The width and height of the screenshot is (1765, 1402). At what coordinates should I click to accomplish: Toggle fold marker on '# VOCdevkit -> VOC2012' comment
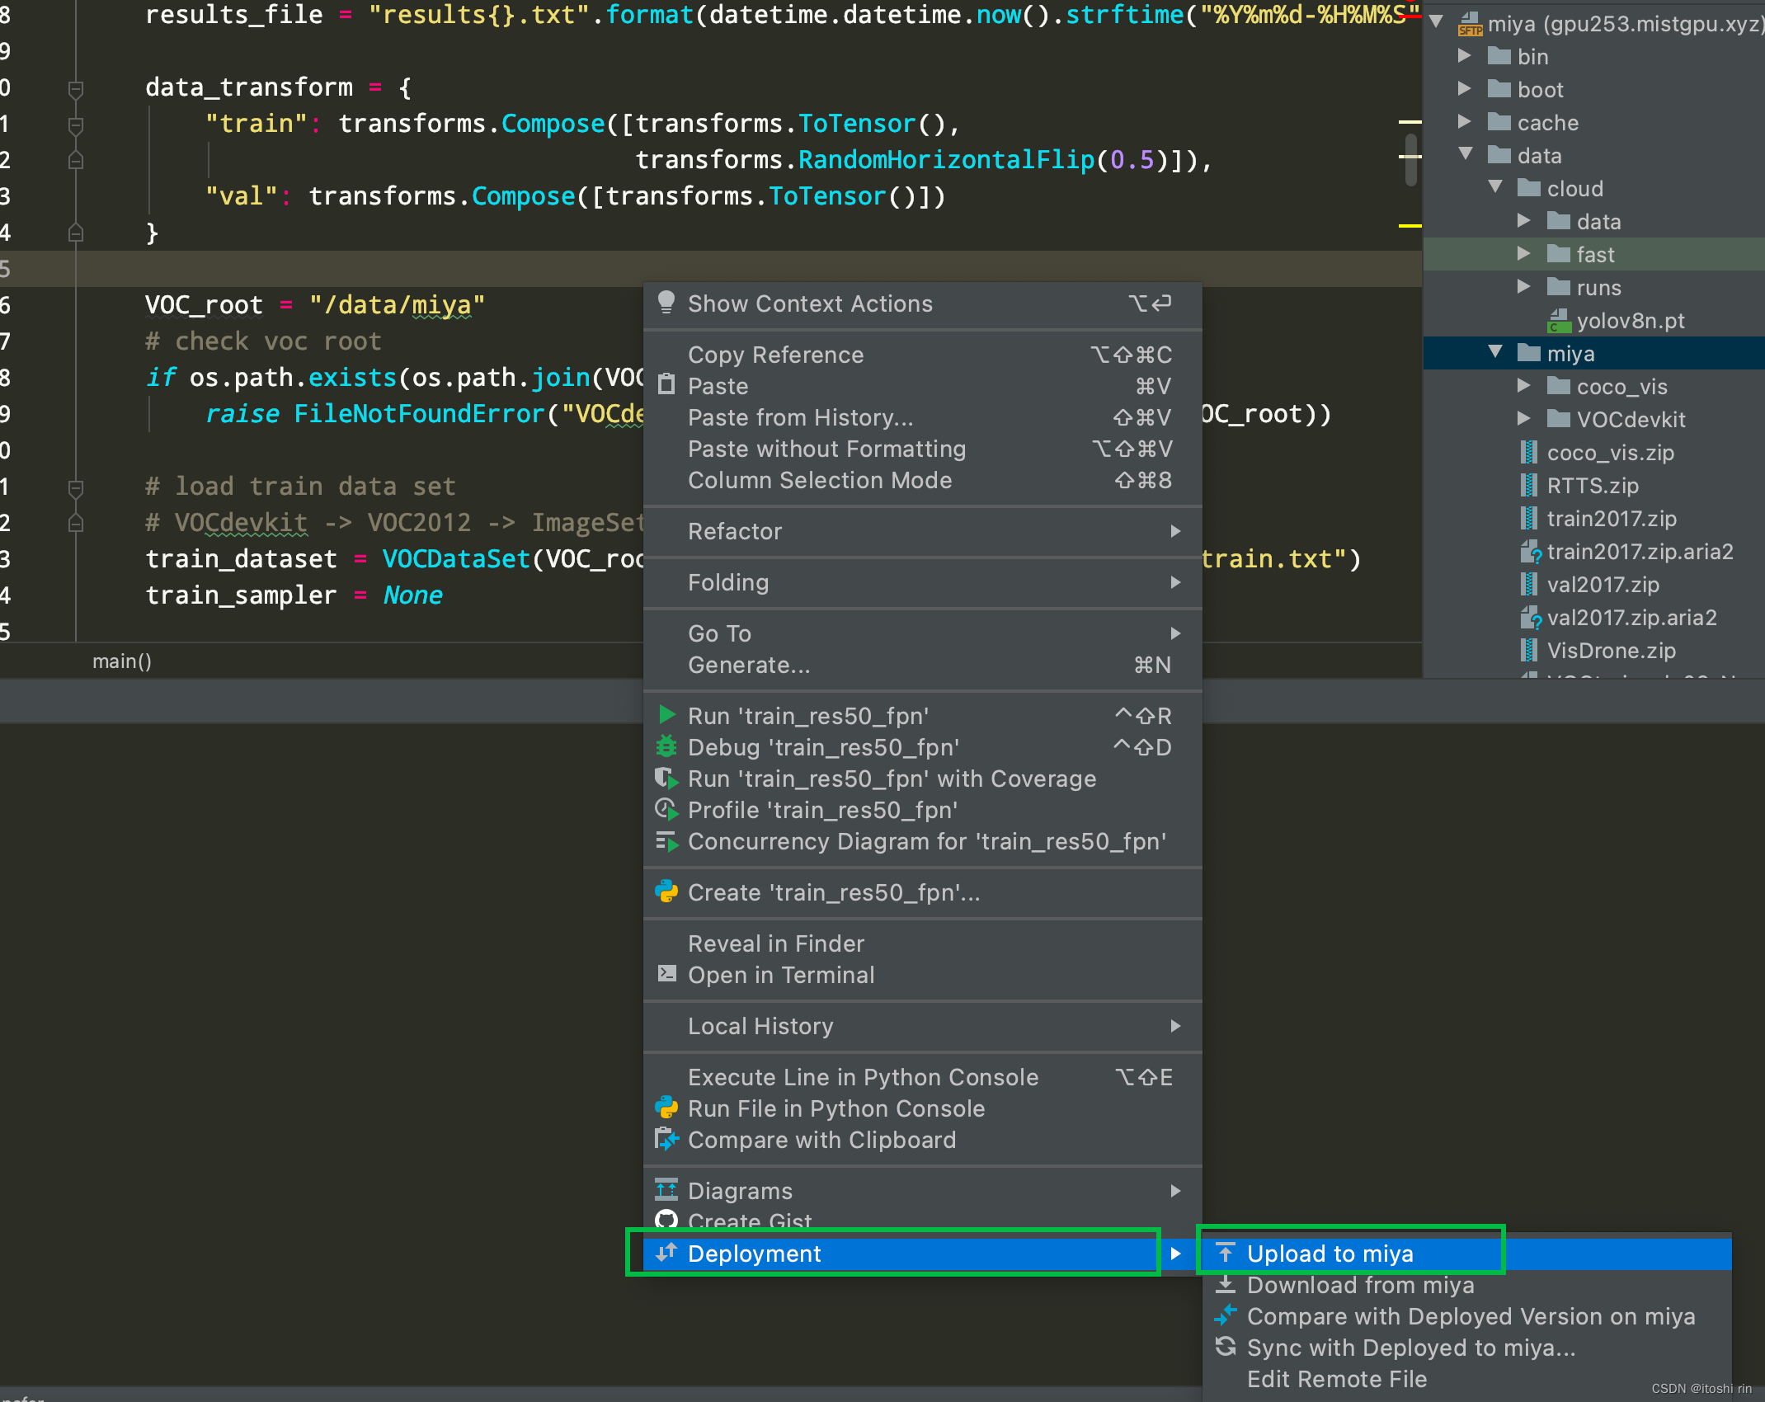click(x=75, y=523)
